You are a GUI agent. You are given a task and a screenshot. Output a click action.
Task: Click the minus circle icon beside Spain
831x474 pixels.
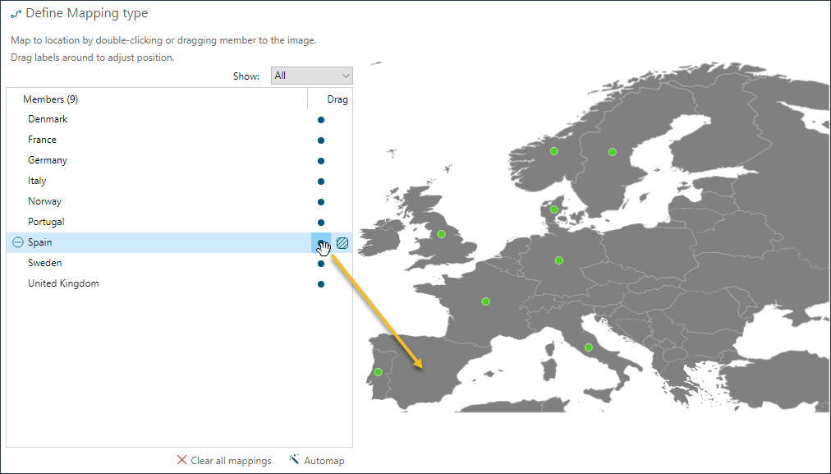click(x=17, y=242)
